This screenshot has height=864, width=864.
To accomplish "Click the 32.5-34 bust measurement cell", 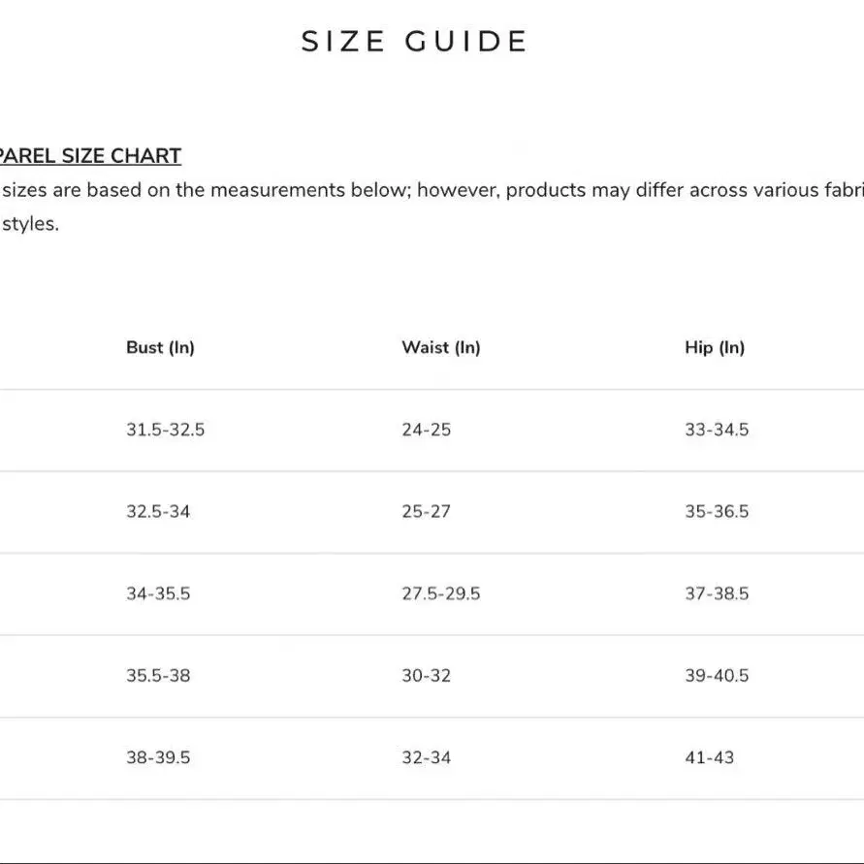I will click(x=158, y=511).
